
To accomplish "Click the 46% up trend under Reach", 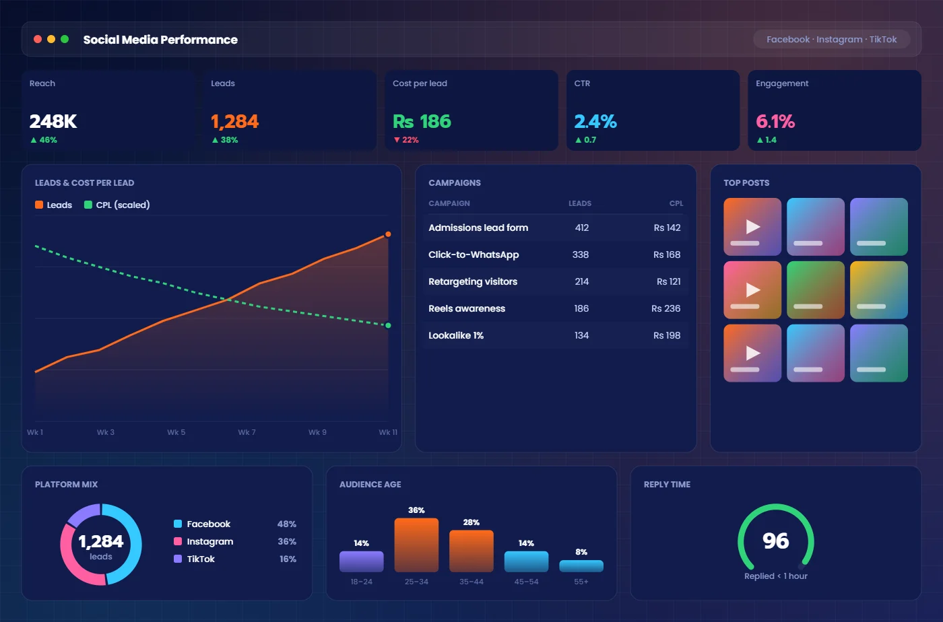I will coord(44,140).
